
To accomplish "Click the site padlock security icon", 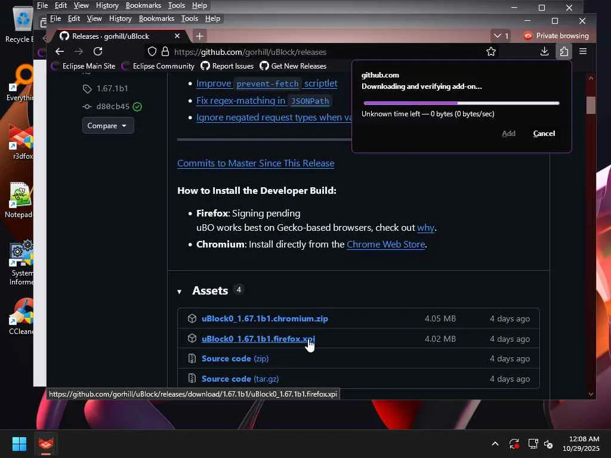I will point(165,51).
